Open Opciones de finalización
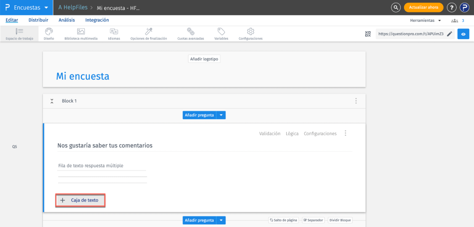This screenshot has height=227, width=474. pos(149,34)
